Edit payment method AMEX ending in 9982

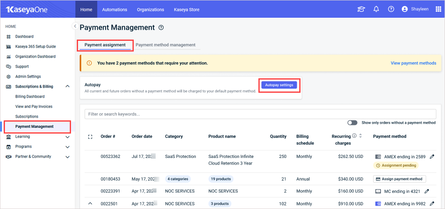[432, 203]
